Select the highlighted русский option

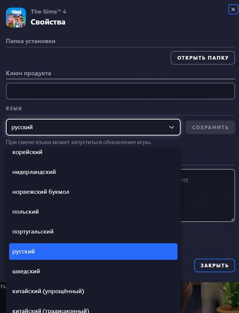93,251
